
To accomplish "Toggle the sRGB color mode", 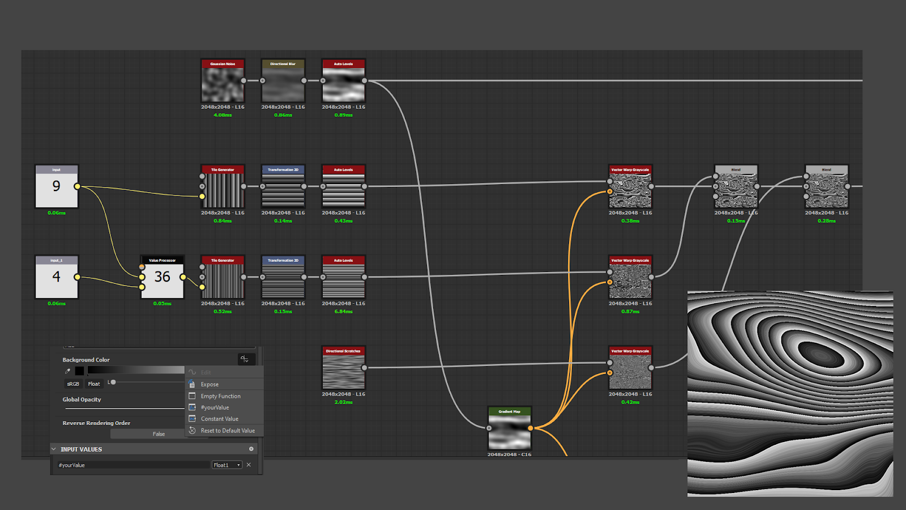I will click(73, 384).
